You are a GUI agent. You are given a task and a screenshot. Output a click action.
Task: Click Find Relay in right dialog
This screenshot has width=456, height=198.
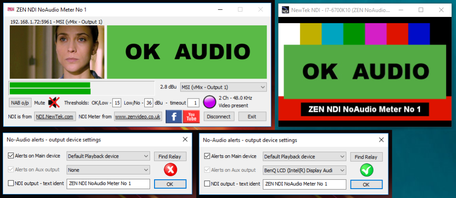pos(366,157)
